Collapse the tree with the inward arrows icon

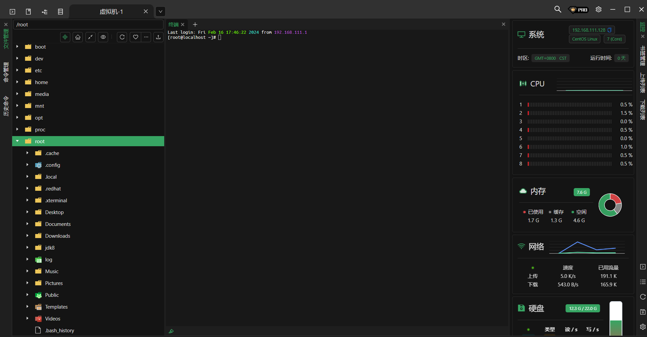[x=90, y=37]
